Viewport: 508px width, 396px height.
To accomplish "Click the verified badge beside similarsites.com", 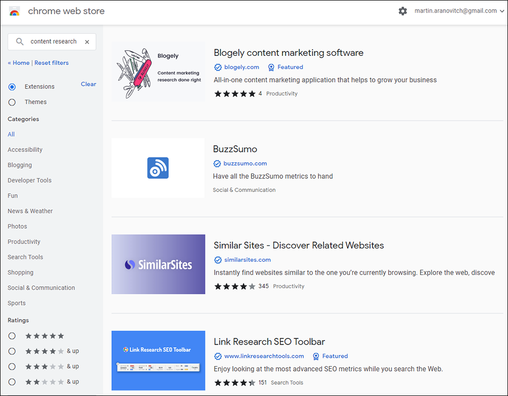I will [x=218, y=260].
